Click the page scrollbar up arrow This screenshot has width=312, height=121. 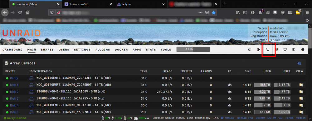click(x=310, y=26)
